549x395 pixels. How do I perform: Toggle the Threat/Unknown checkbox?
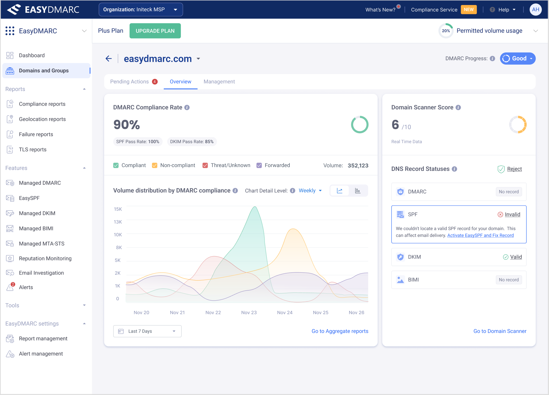205,166
